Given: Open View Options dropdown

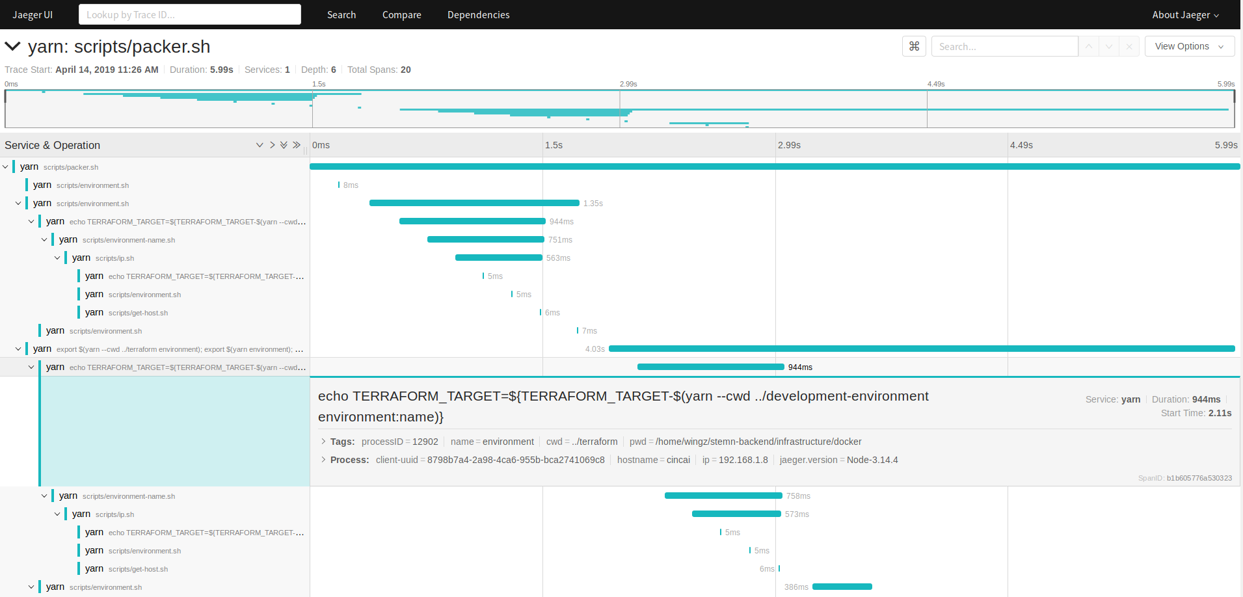Looking at the screenshot, I should click(x=1189, y=46).
